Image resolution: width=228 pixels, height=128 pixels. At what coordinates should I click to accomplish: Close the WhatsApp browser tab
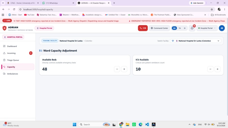[73, 3]
